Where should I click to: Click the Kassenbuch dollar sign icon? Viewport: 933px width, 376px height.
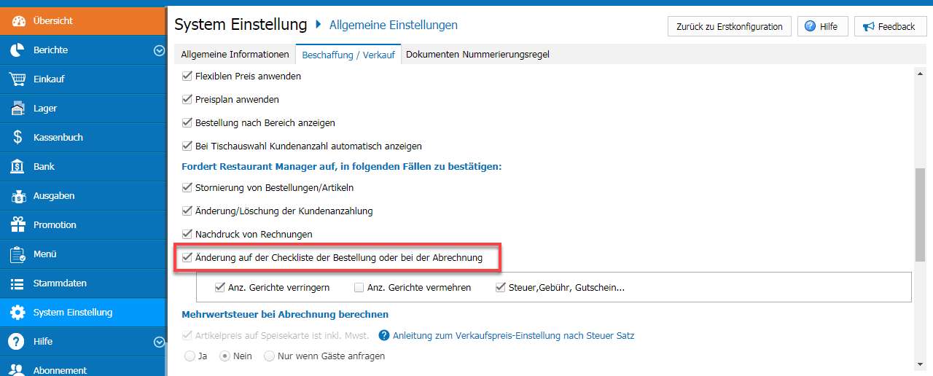18,138
